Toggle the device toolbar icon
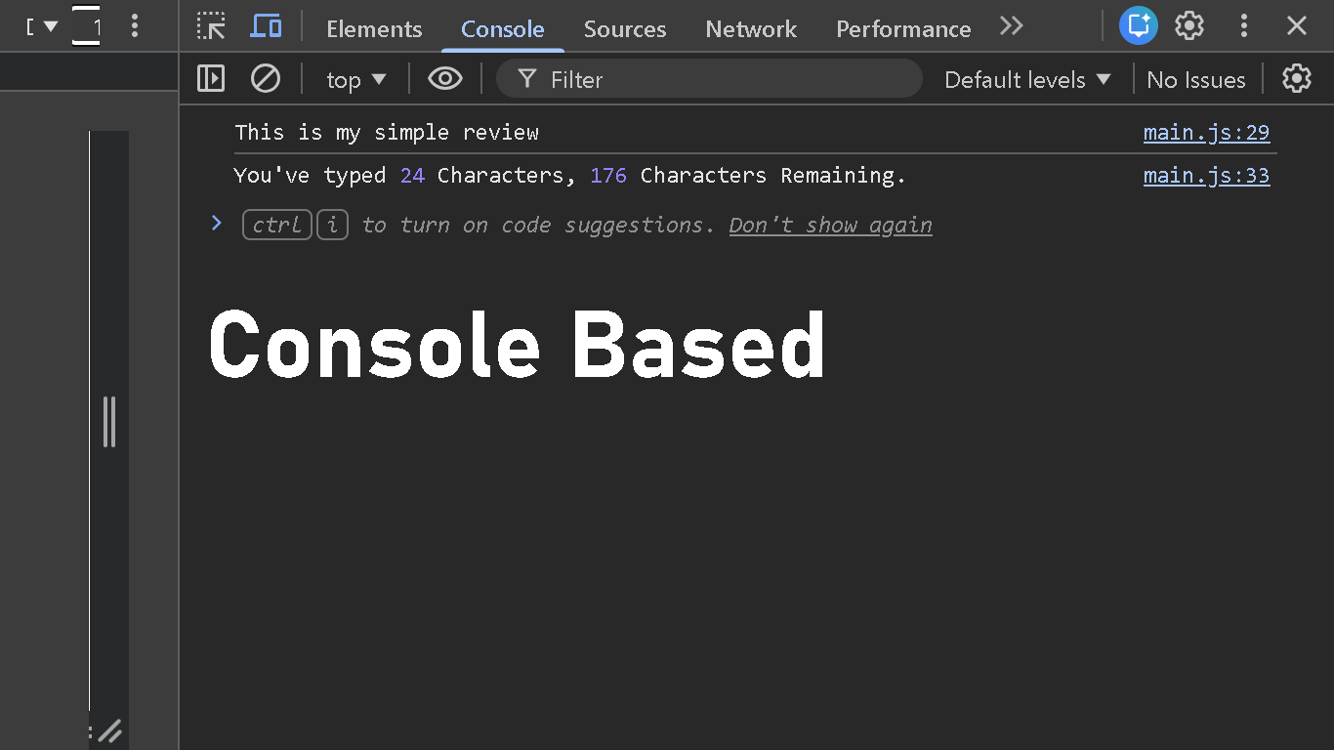The width and height of the screenshot is (1334, 750). point(266,26)
